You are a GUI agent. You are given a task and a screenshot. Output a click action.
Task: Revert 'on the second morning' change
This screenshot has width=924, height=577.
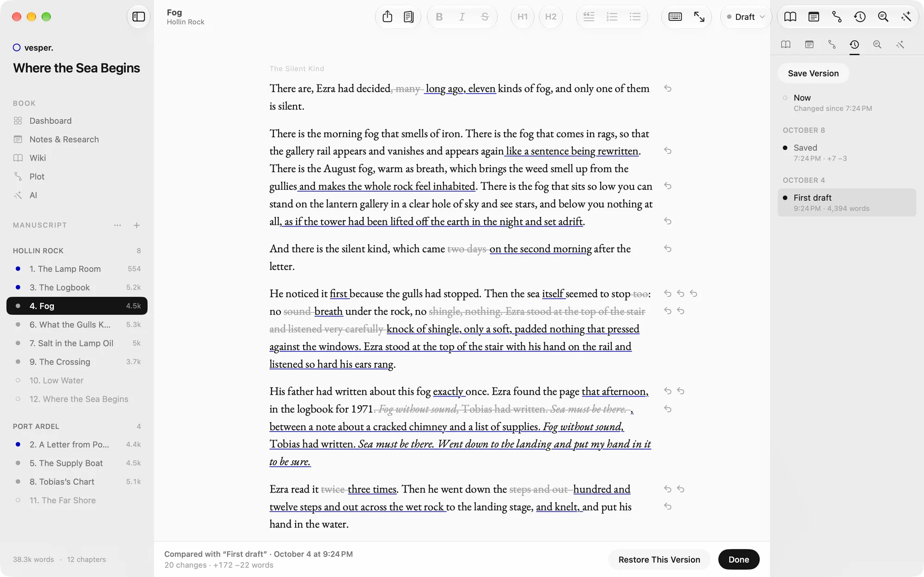[668, 248]
